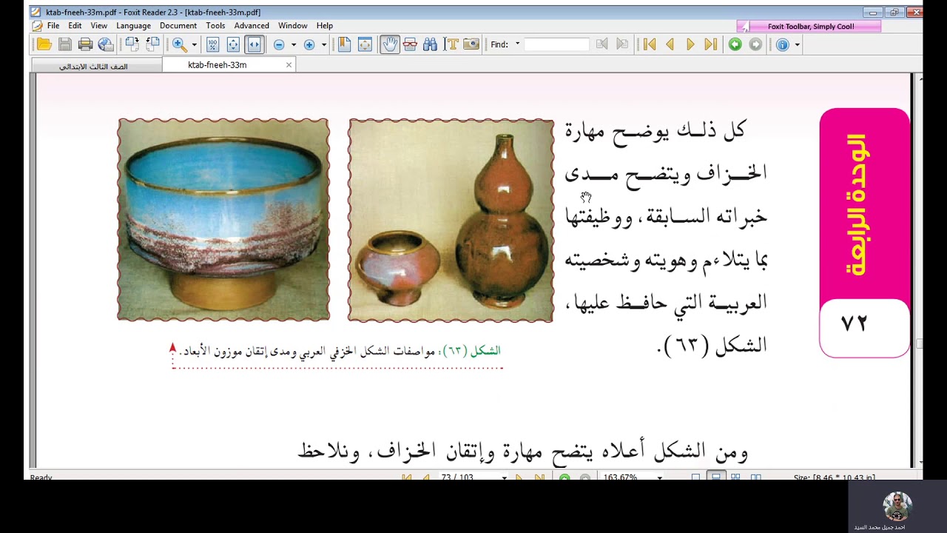Click the two-vases pottery image
Image resolution: width=947 pixels, height=533 pixels.
coord(451,221)
